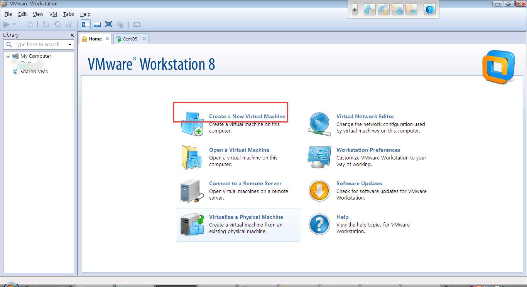Click the user checkmark icon on the floating toolbar
The width and height of the screenshot is (527, 287).
(370, 9)
